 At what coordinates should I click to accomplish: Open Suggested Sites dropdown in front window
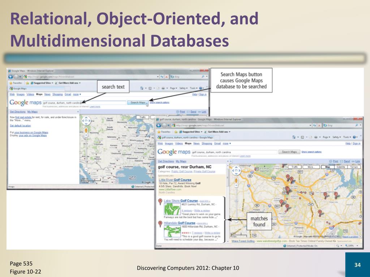[x=191, y=132]
